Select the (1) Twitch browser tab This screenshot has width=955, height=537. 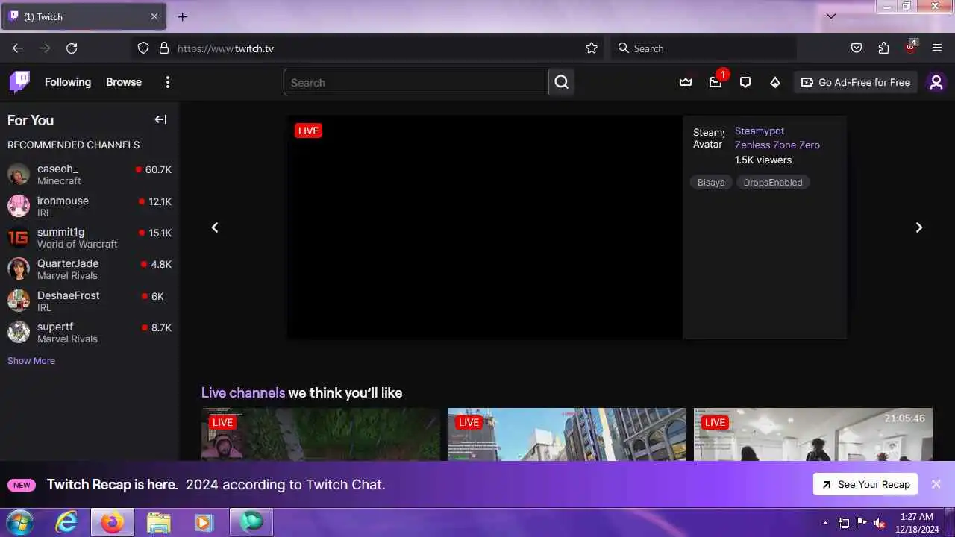83,16
